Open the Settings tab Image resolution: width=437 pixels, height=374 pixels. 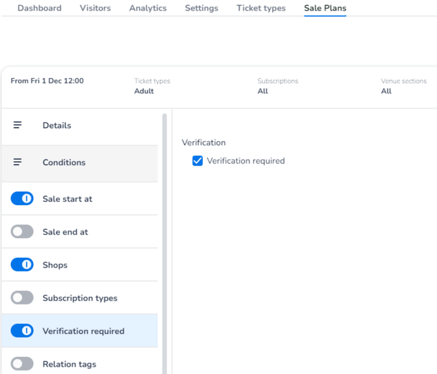pyautogui.click(x=202, y=8)
